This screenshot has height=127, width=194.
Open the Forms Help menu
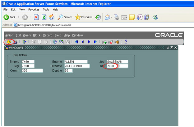pyautogui.click(x=67, y=35)
